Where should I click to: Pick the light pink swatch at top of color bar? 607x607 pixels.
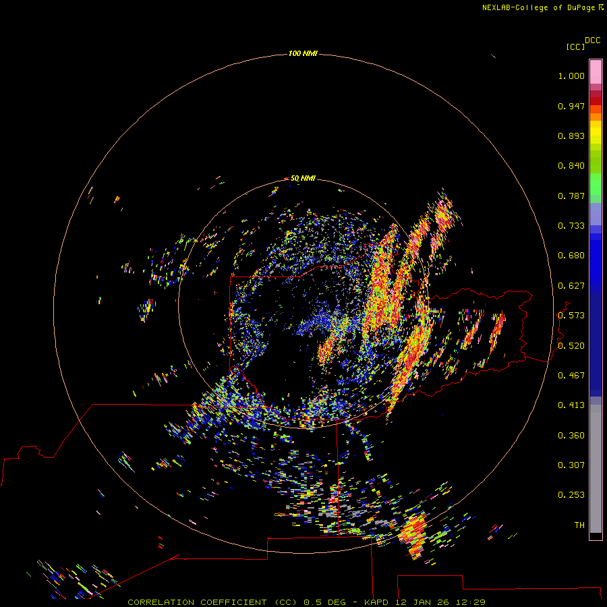pyautogui.click(x=596, y=71)
